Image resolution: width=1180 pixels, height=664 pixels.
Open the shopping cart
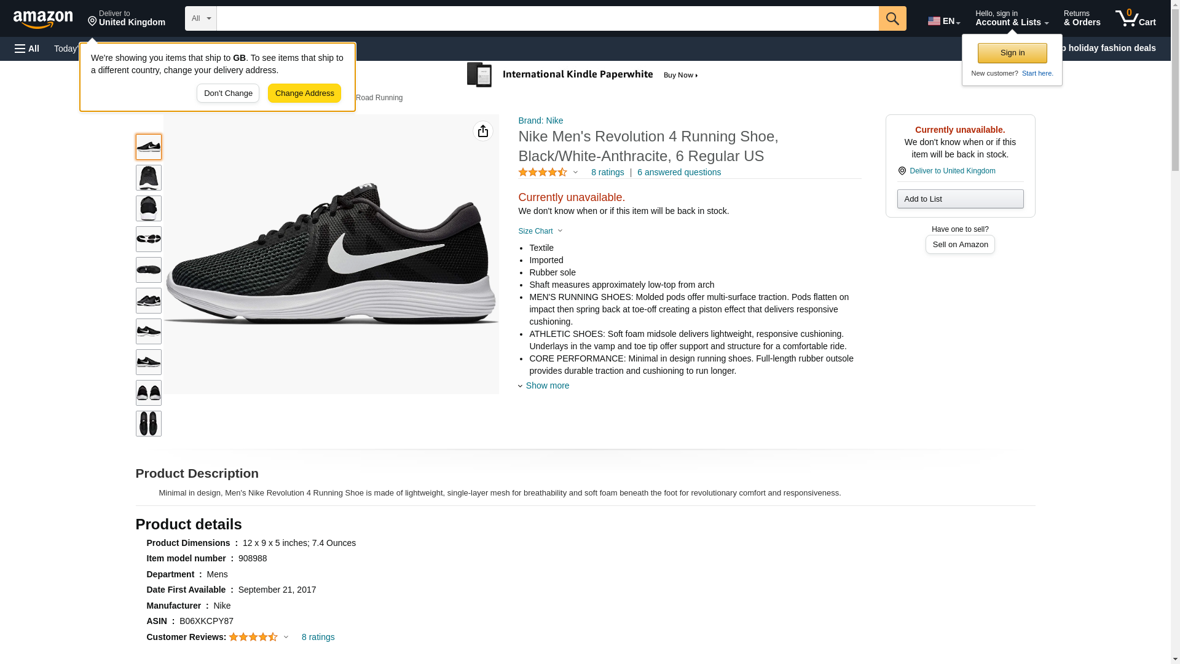1135,18
